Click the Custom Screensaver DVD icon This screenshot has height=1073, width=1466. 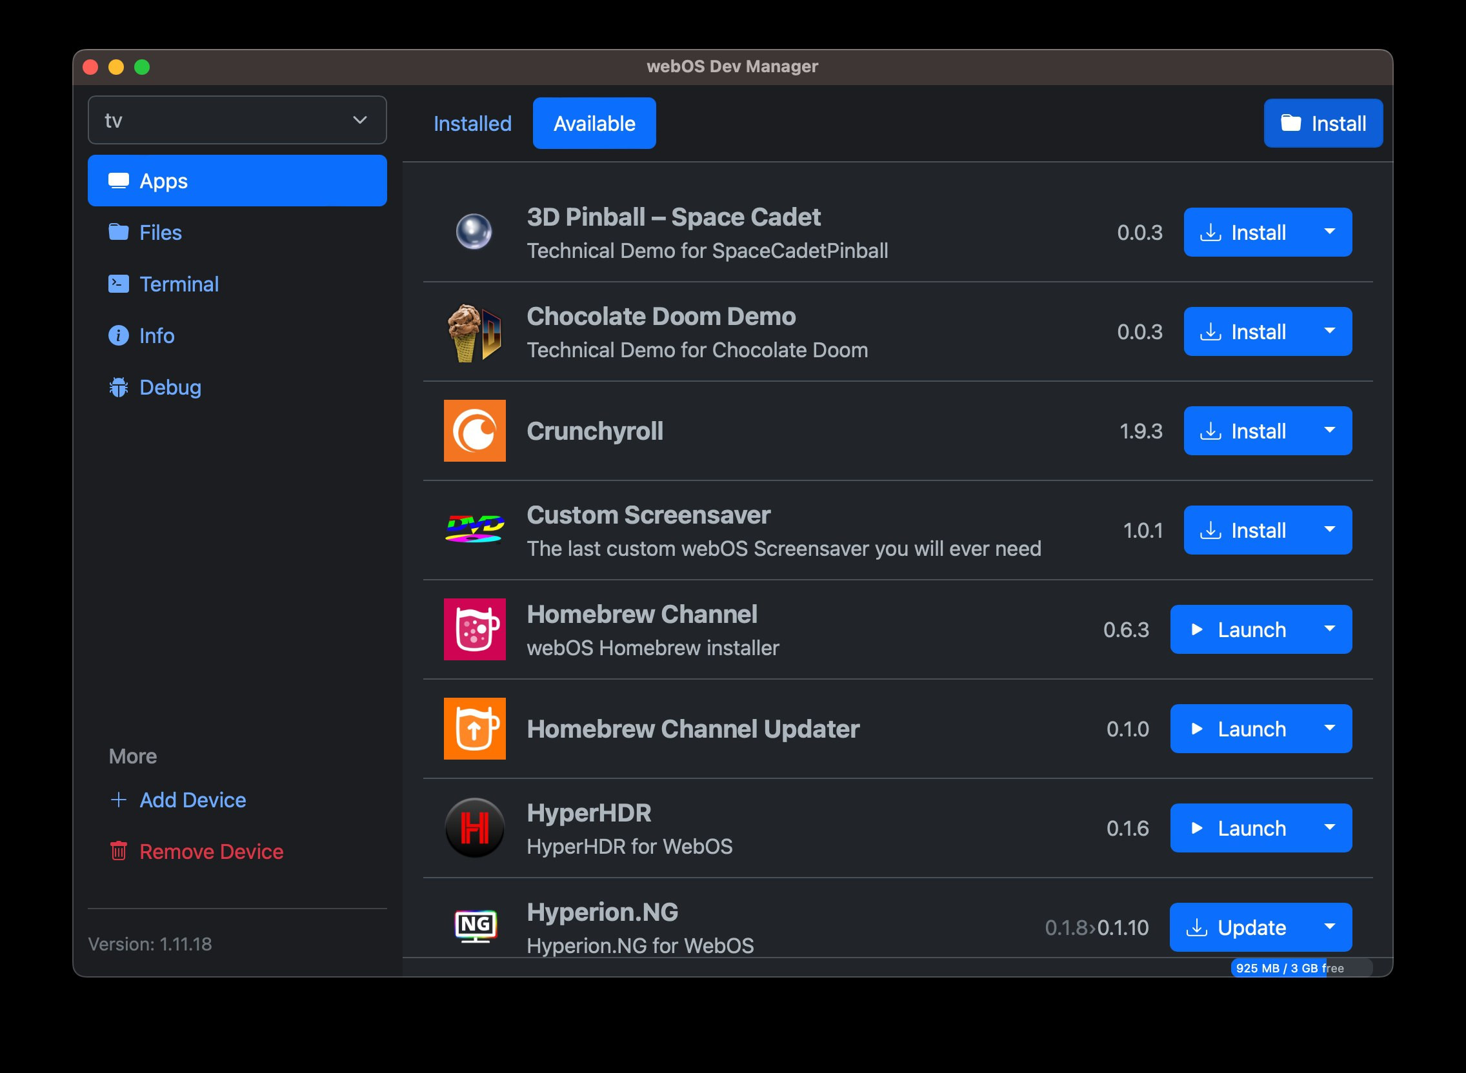[474, 530]
